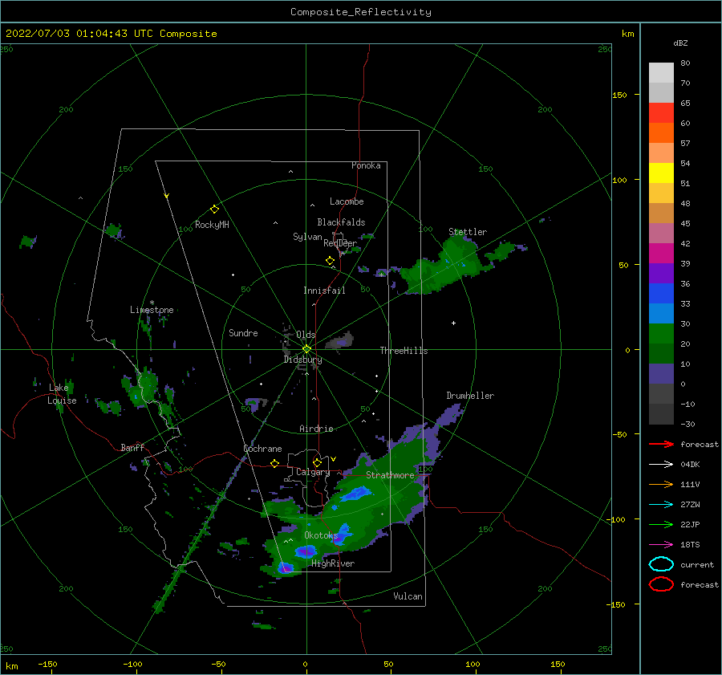This screenshot has height=675, width=722.
Task: Click the asterisk marker above Limestone
Action: [x=152, y=303]
